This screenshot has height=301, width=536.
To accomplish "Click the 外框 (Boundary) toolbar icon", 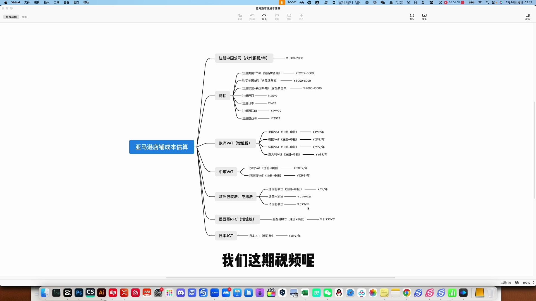I will (x=289, y=17).
